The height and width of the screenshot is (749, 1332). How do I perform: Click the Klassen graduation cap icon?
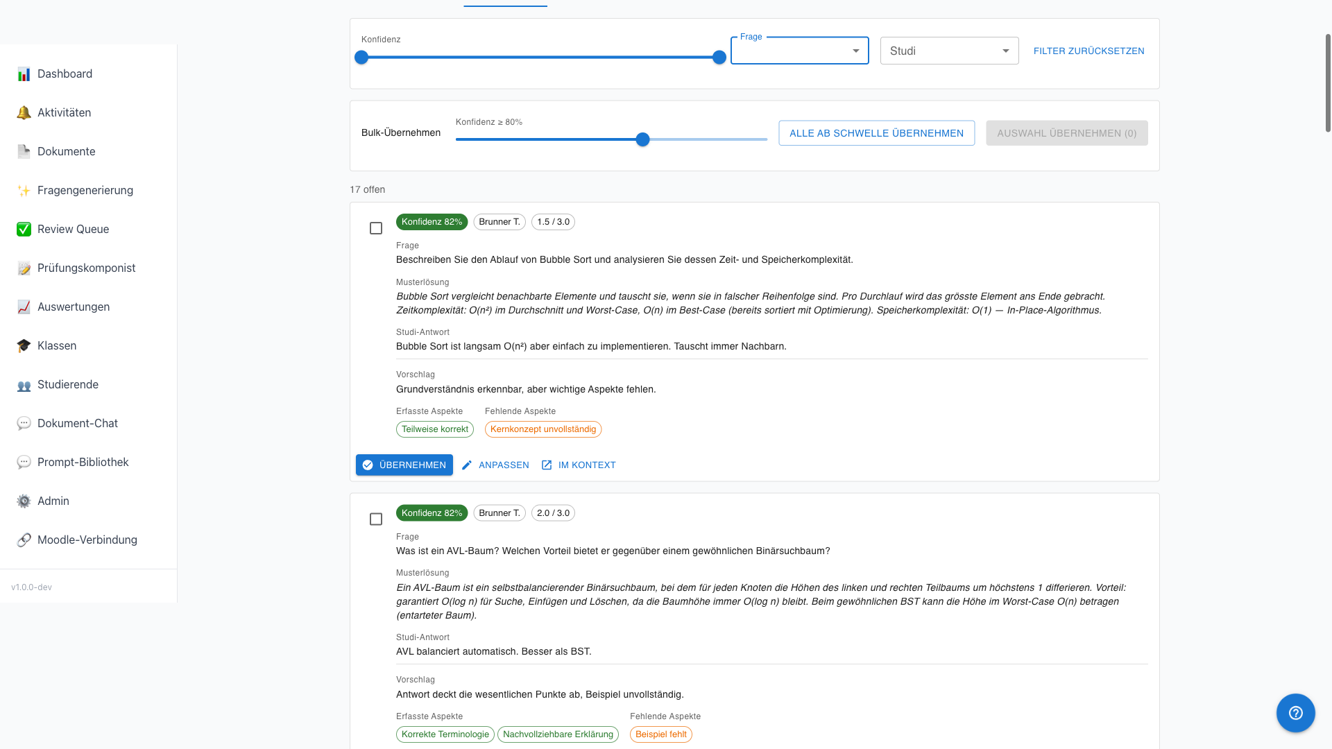tap(24, 346)
